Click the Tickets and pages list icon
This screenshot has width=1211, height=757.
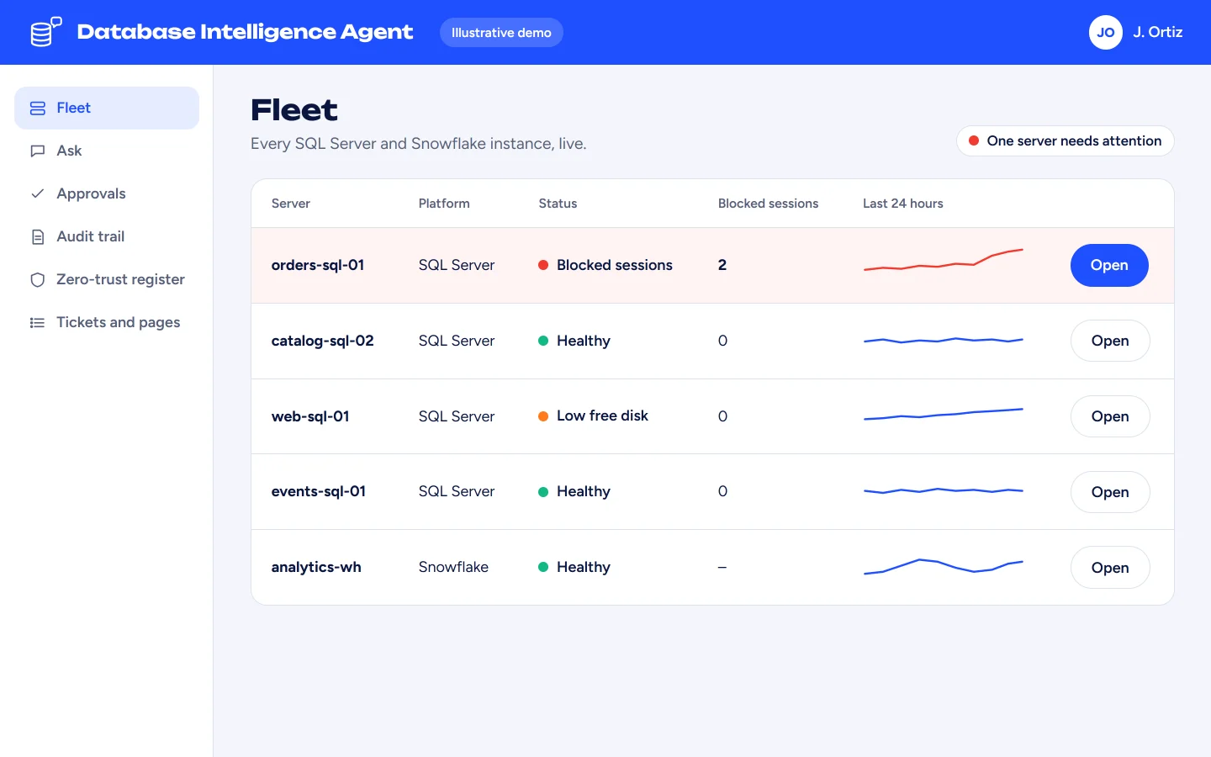point(38,323)
